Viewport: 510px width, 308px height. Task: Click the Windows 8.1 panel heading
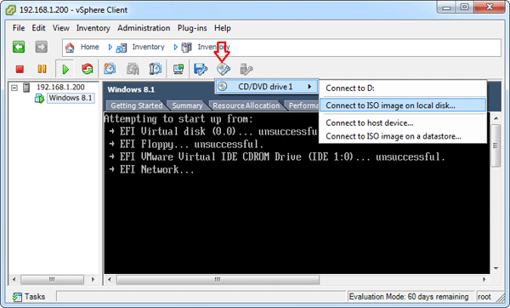[131, 89]
